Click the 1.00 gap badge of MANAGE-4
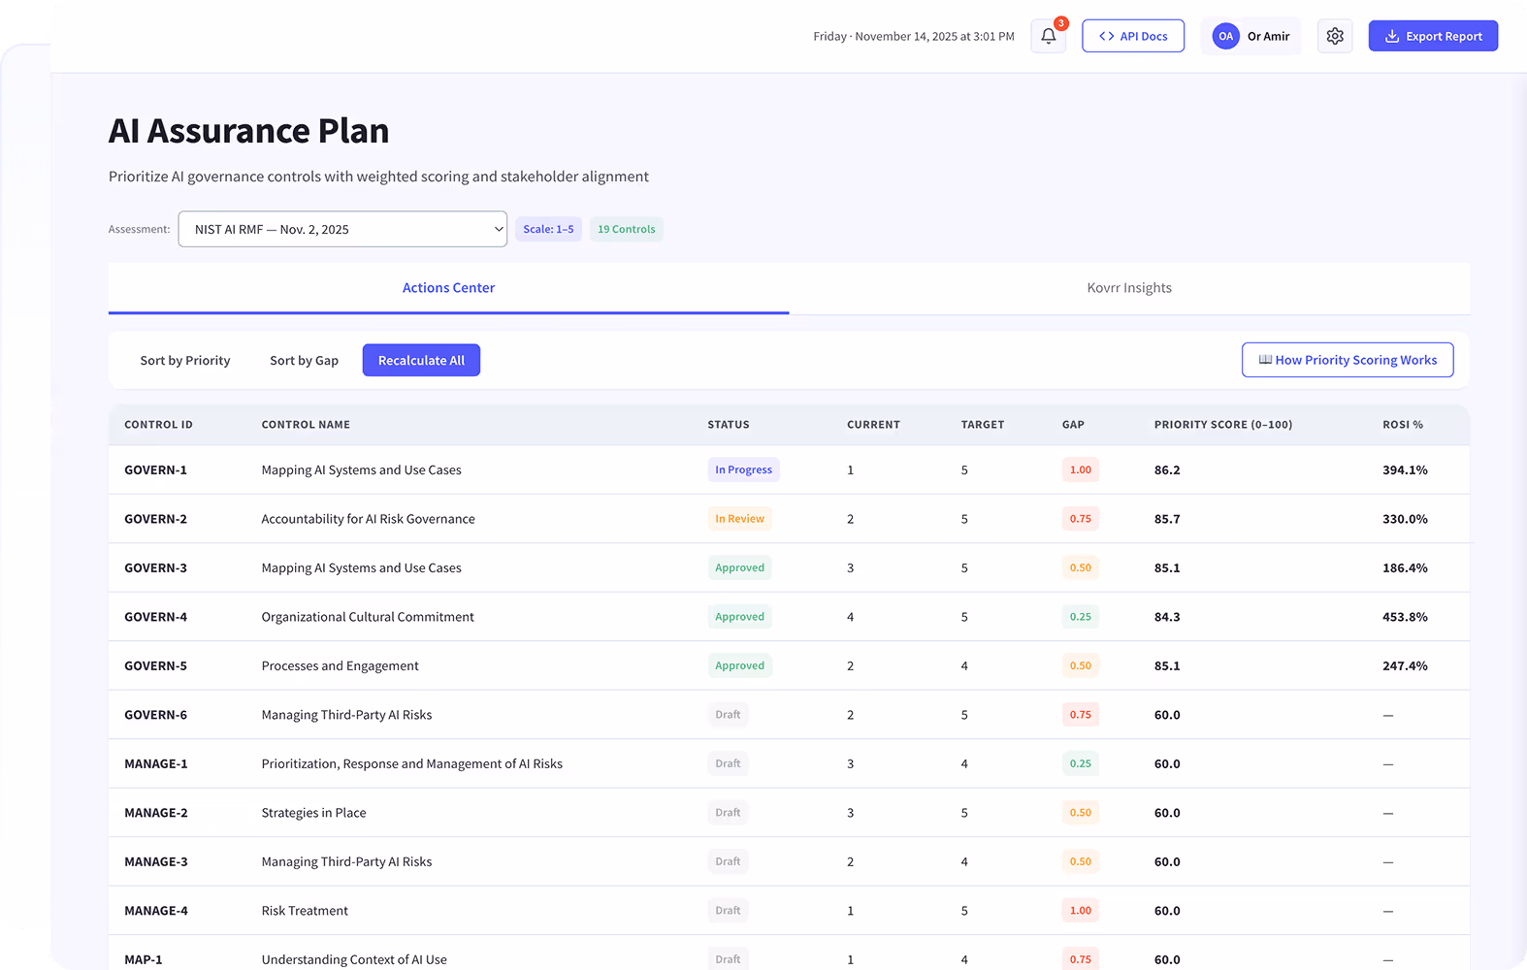Screen dimensions: 1527x970 pyautogui.click(x=1080, y=911)
